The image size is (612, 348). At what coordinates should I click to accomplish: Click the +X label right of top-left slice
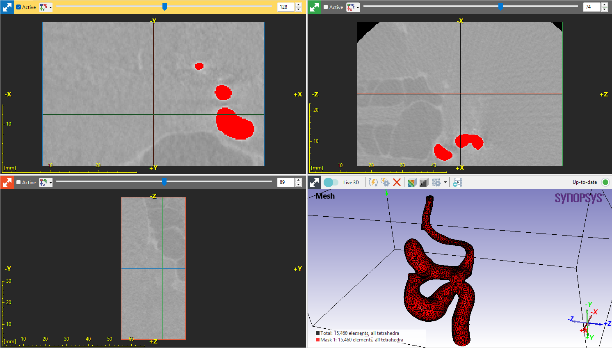click(298, 94)
